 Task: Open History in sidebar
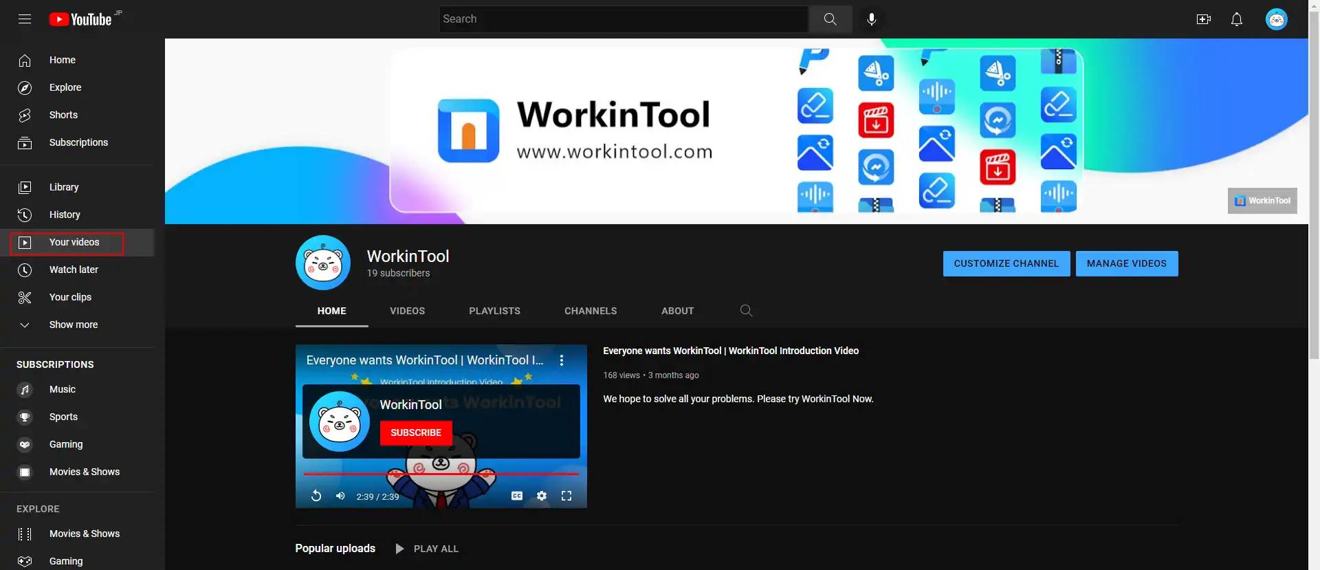pyautogui.click(x=77, y=215)
